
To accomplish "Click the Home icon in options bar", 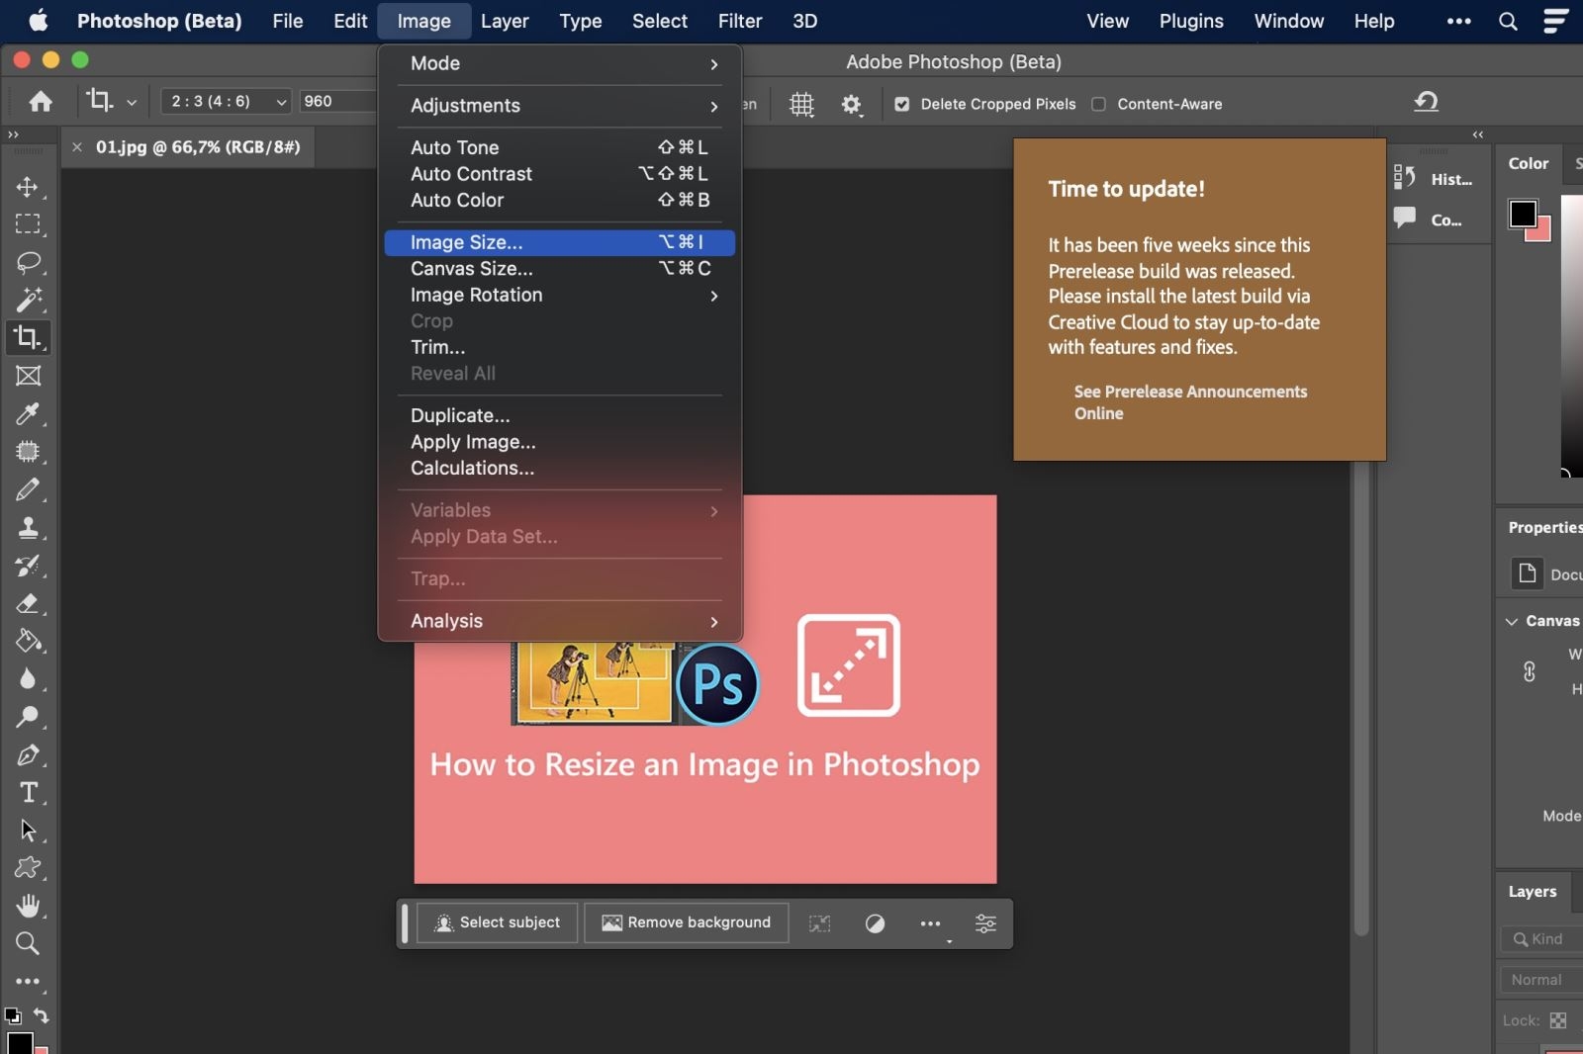I will pyautogui.click(x=41, y=101).
